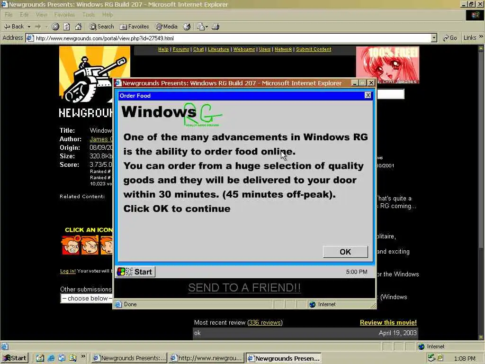The width and height of the screenshot is (485, 364).
Task: Click the Print icon in toolbar
Action: (x=216, y=27)
